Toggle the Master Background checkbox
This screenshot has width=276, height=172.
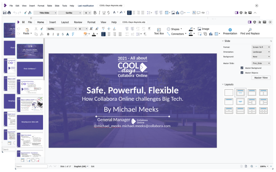tap(242, 68)
